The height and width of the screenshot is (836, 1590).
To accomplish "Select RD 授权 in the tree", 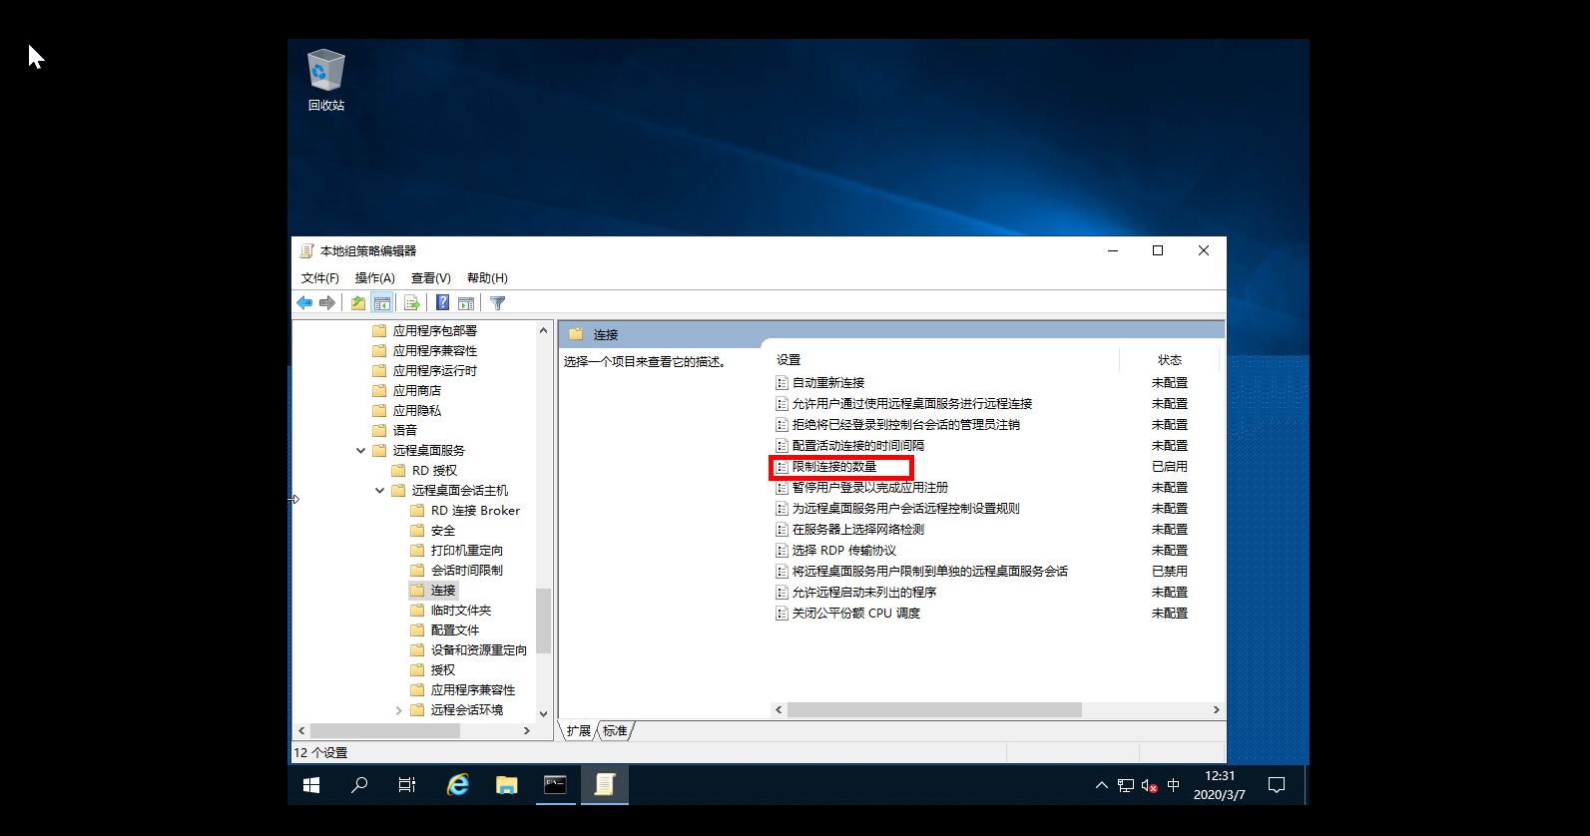I will pyautogui.click(x=434, y=471).
